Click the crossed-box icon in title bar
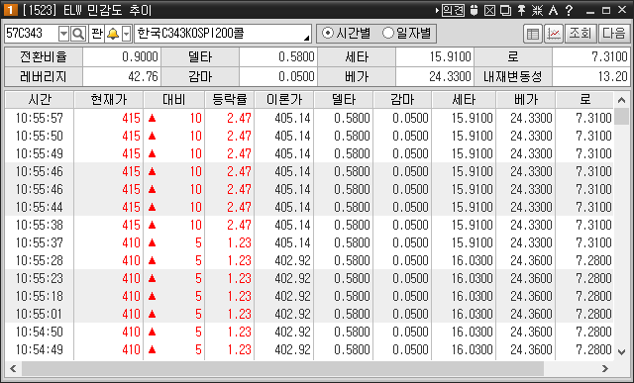This screenshot has width=634, height=383. 489,10
